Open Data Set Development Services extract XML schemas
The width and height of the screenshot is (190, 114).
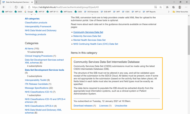tap(44, 61)
